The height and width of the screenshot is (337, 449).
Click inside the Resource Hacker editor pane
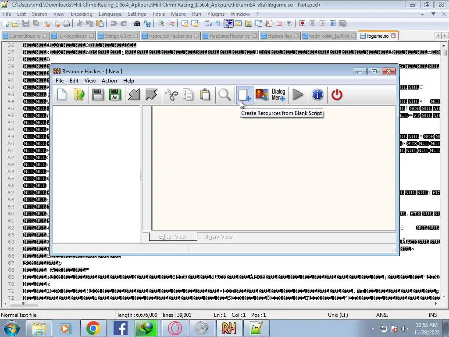pyautogui.click(x=274, y=168)
